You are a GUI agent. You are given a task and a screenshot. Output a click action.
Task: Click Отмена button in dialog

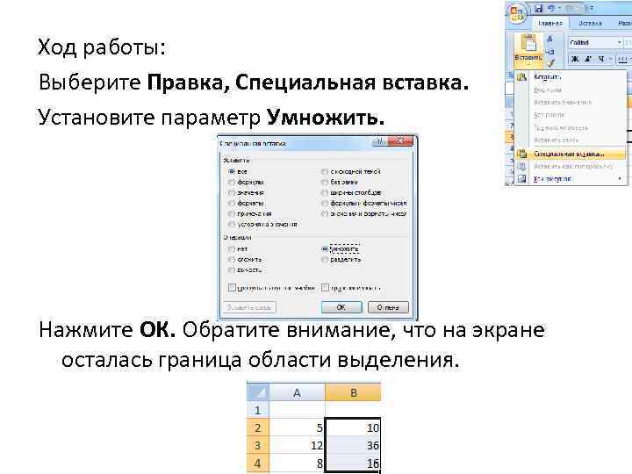[388, 307]
